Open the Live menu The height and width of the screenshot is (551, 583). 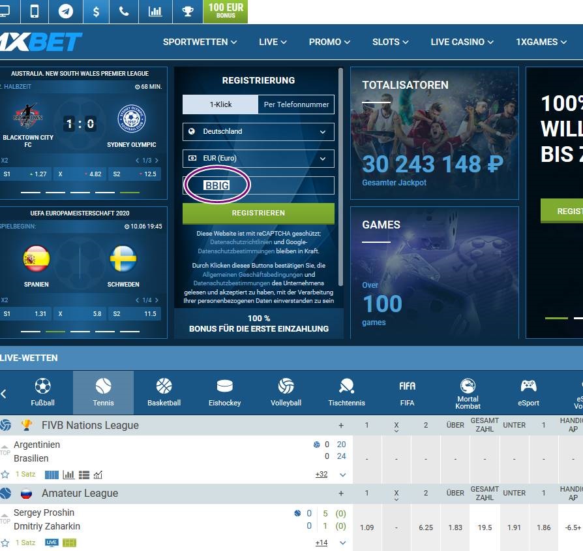pos(273,42)
